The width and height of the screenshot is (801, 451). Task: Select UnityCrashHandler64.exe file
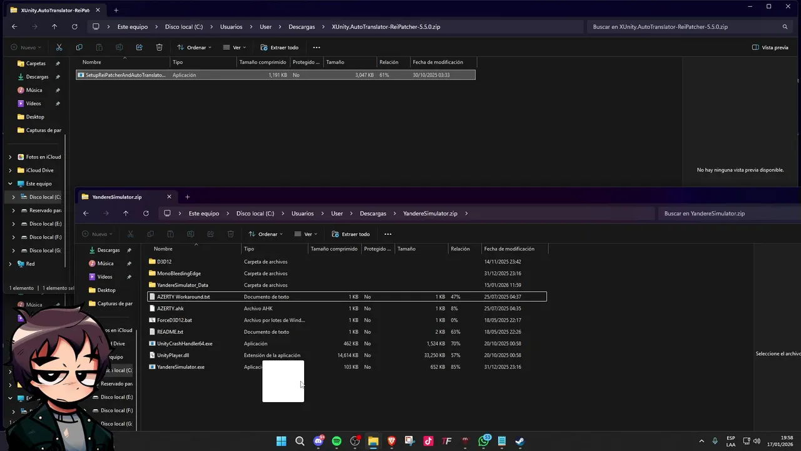347,343
